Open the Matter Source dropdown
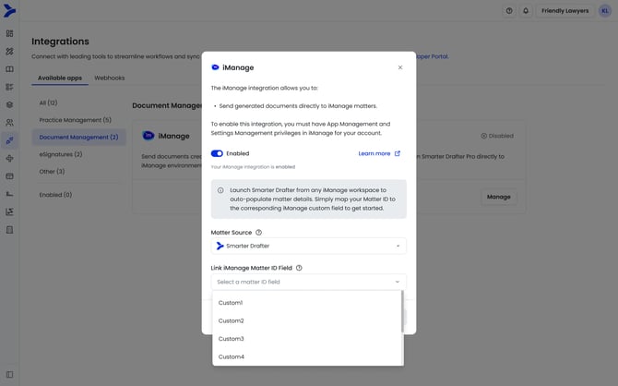This screenshot has height=386, width=618. click(x=309, y=247)
